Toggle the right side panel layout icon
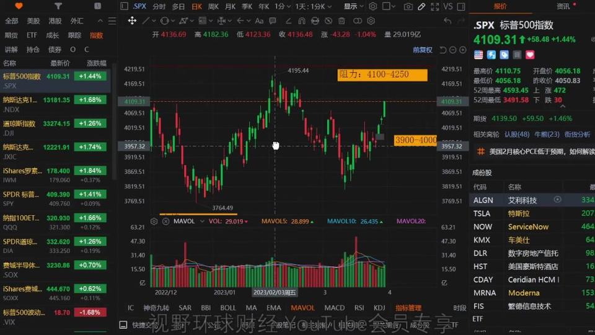 point(461,6)
